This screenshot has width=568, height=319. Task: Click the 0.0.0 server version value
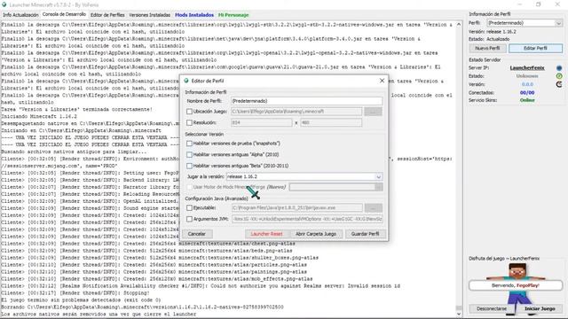(527, 84)
